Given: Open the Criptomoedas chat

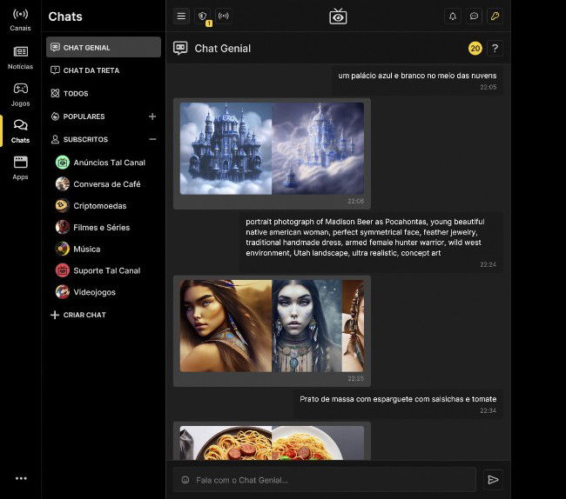Looking at the screenshot, I should pos(99,206).
